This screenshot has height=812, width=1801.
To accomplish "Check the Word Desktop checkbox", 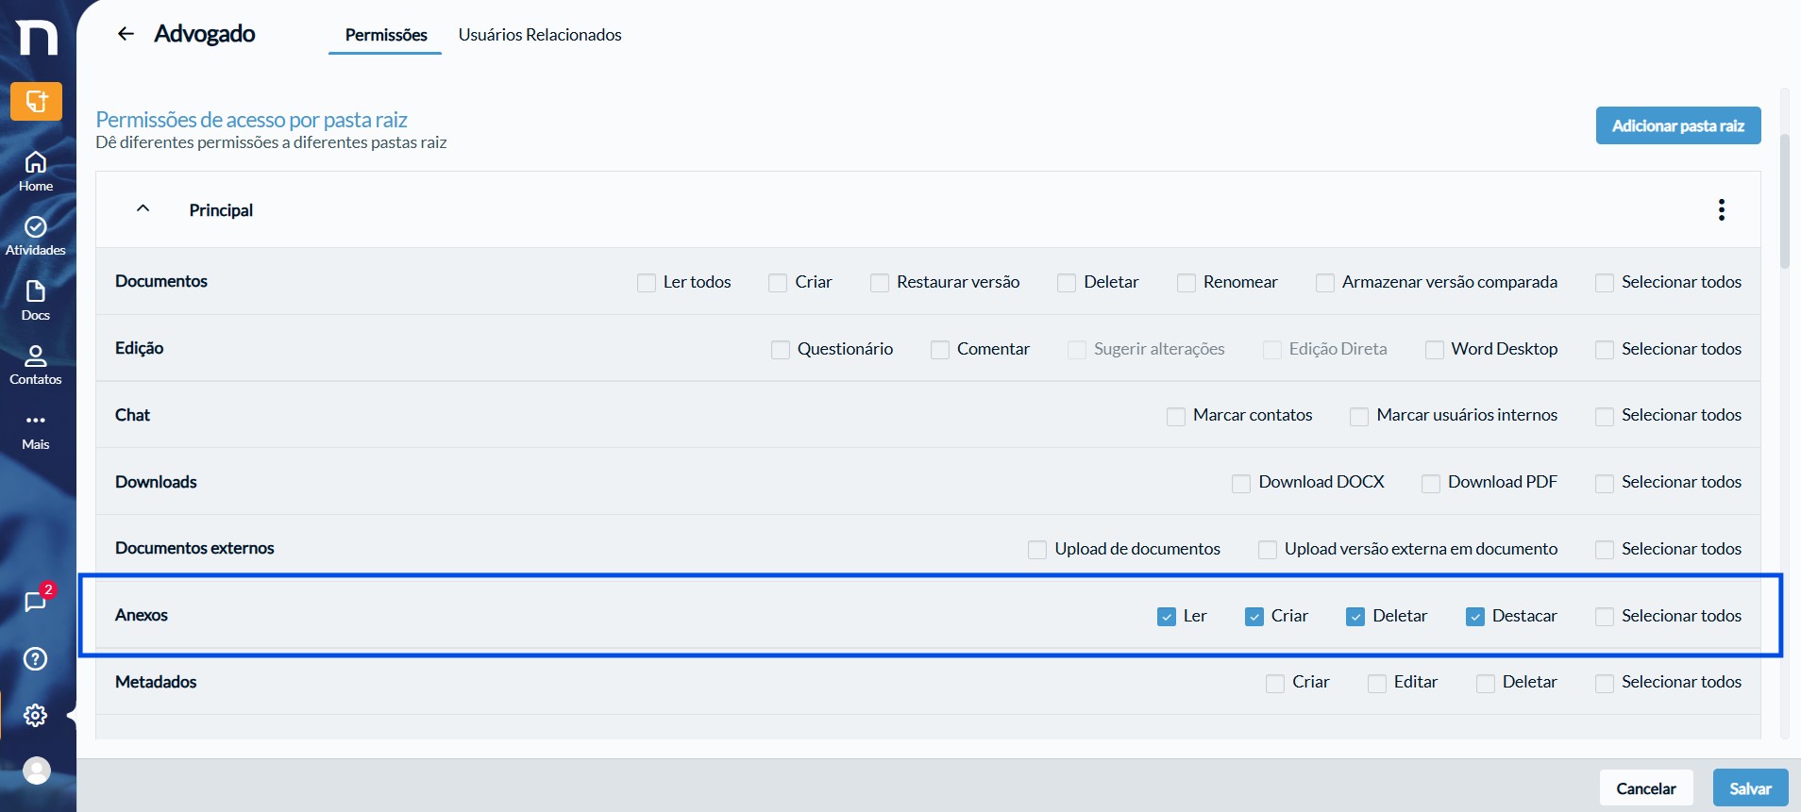I will click(1435, 350).
